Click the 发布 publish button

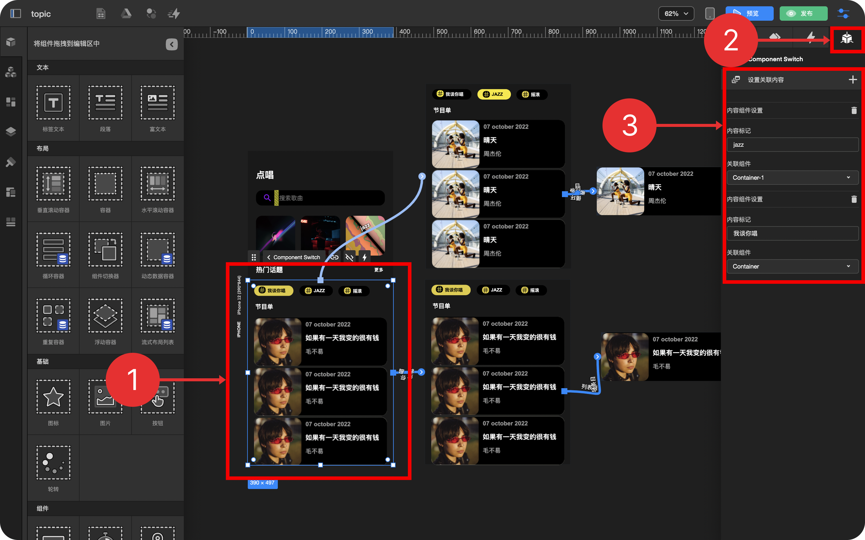803,13
